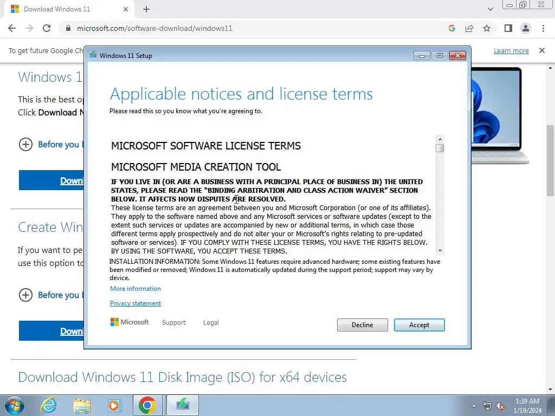Expand first Before you begin section
Image resolution: width=555 pixels, height=416 pixels.
pyautogui.click(x=25, y=144)
